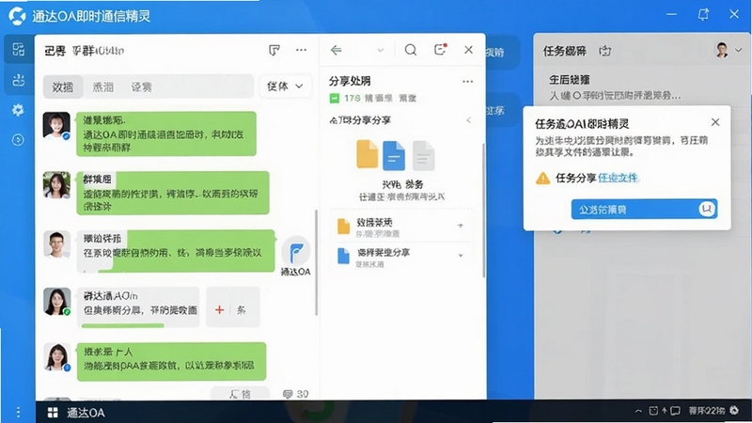Screen dimensions: 752x423
Task: Click the gear icon in system tray
Action: pyautogui.click(x=734, y=411)
